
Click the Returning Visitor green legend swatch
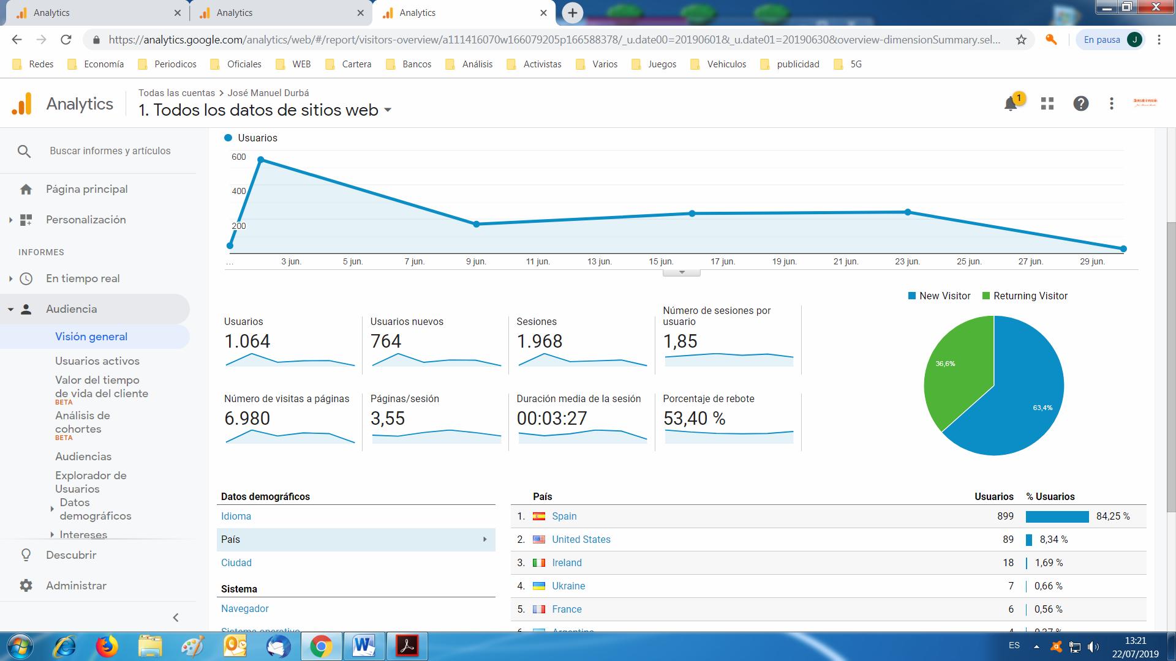986,296
